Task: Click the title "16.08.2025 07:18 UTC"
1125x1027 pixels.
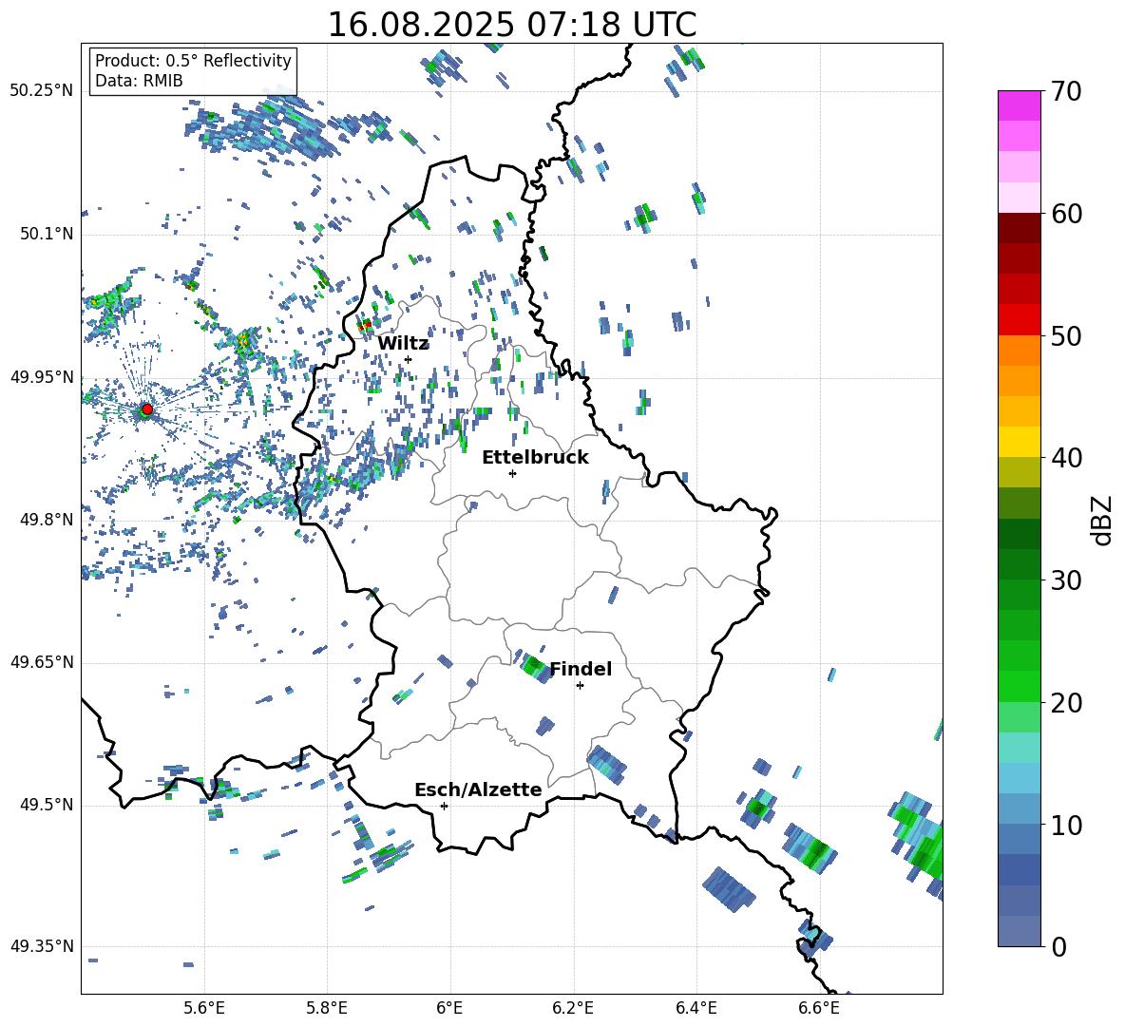Action: click(511, 25)
